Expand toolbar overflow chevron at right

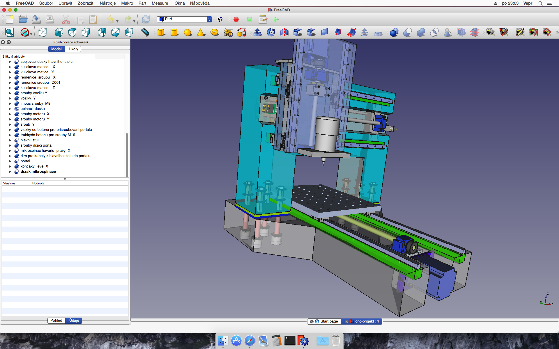coord(557,32)
